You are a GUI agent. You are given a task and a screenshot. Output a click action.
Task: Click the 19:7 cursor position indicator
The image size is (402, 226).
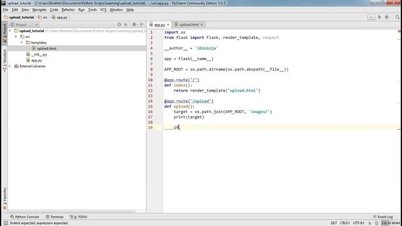click(334, 223)
